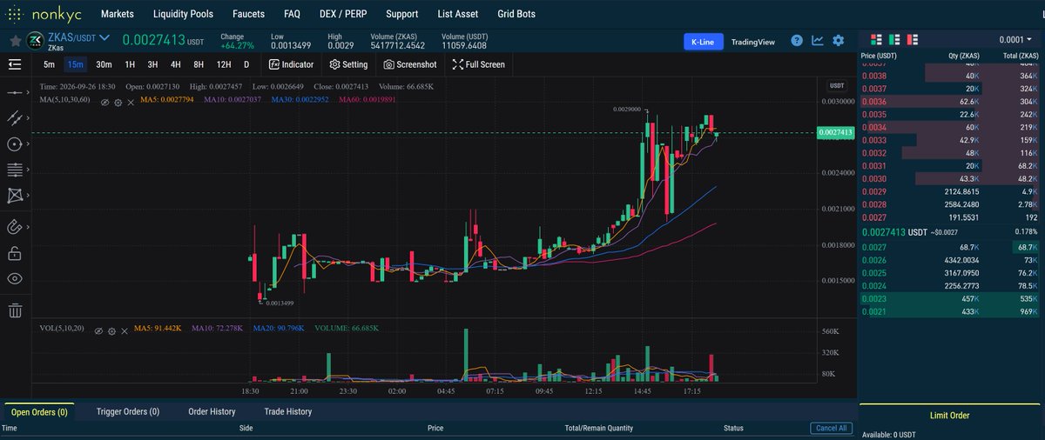Enter Full Screen chart mode
The width and height of the screenshot is (1045, 440).
(478, 64)
